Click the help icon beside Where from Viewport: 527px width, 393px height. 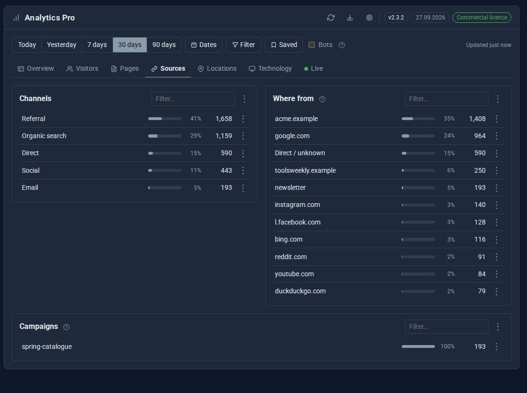[x=322, y=99]
